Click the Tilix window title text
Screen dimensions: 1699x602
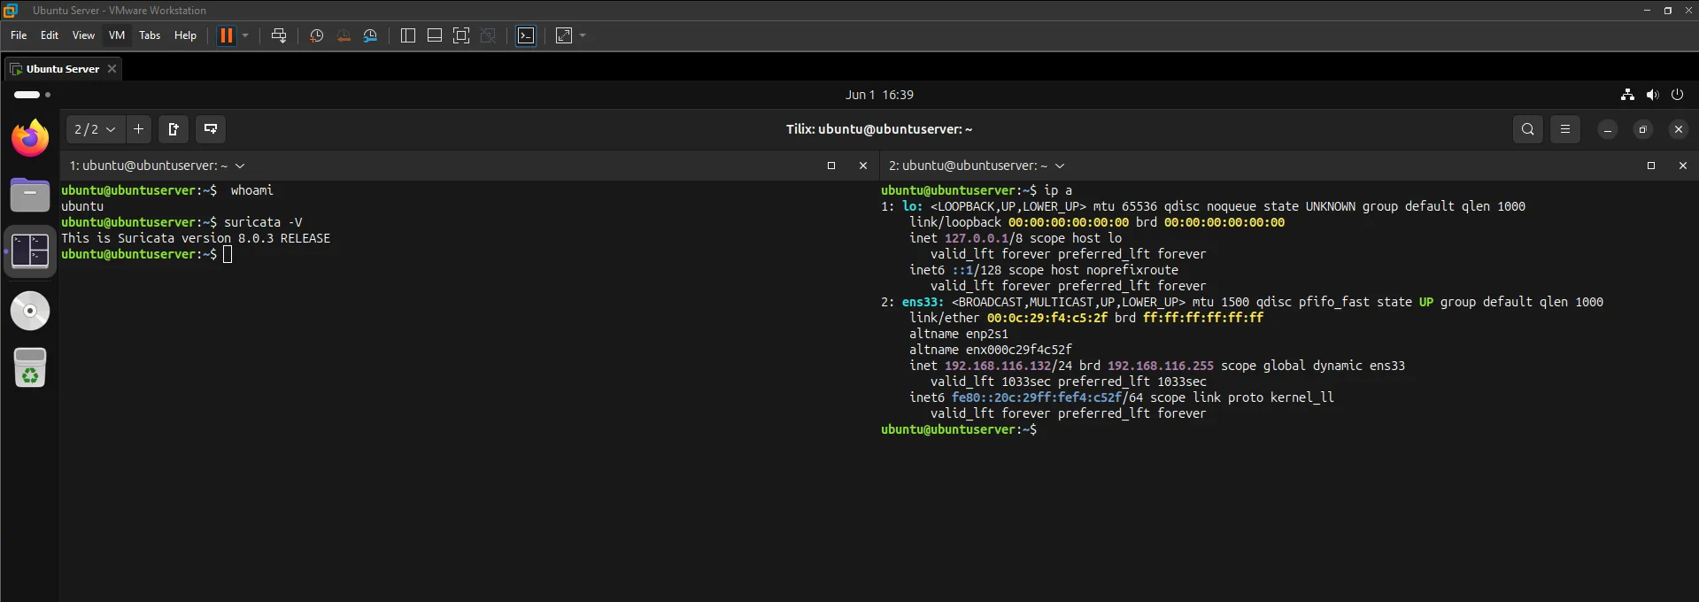[879, 129]
